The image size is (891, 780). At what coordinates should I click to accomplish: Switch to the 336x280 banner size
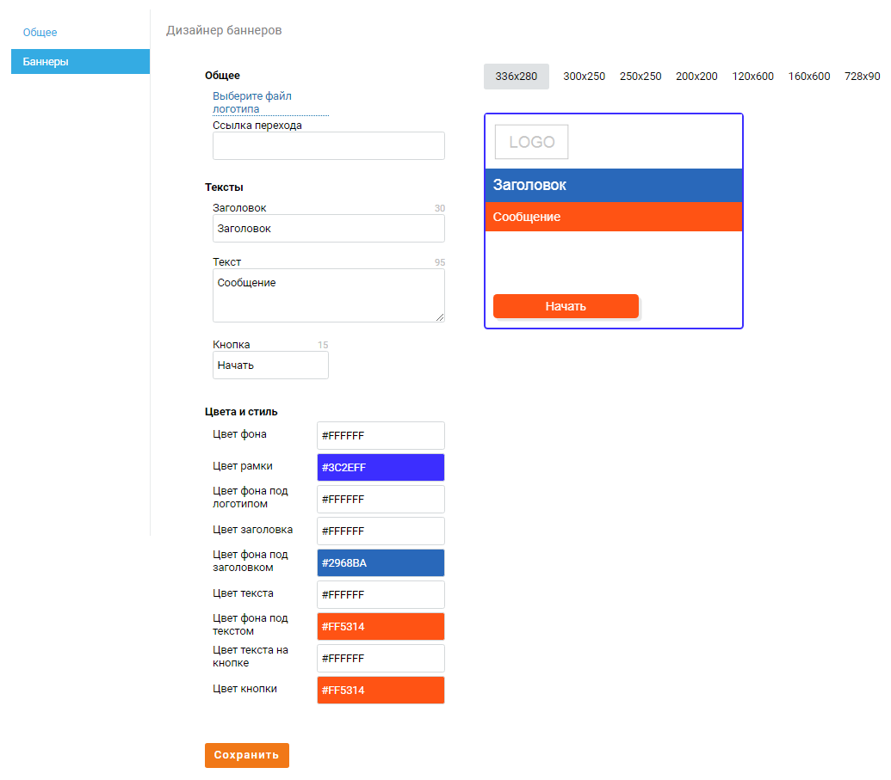click(516, 76)
